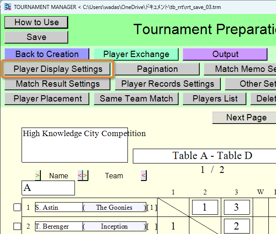Click the purple Output button
The height and width of the screenshot is (234, 276).
(225, 54)
